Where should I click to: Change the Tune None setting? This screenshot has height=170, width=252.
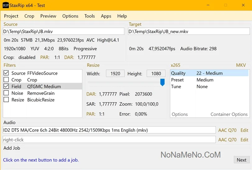pos(202,87)
